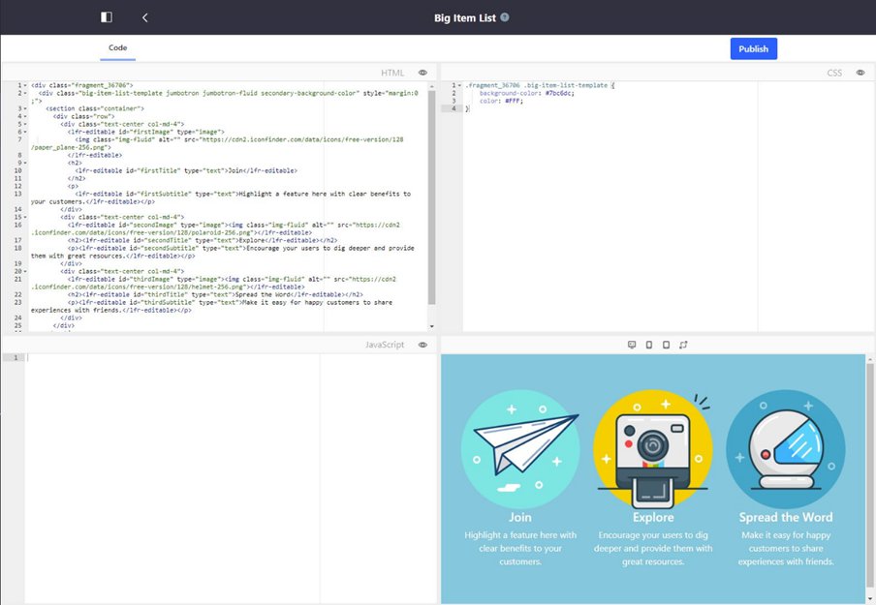876x605 pixels.
Task: Click the paper plane image in preview
Action: (520, 448)
